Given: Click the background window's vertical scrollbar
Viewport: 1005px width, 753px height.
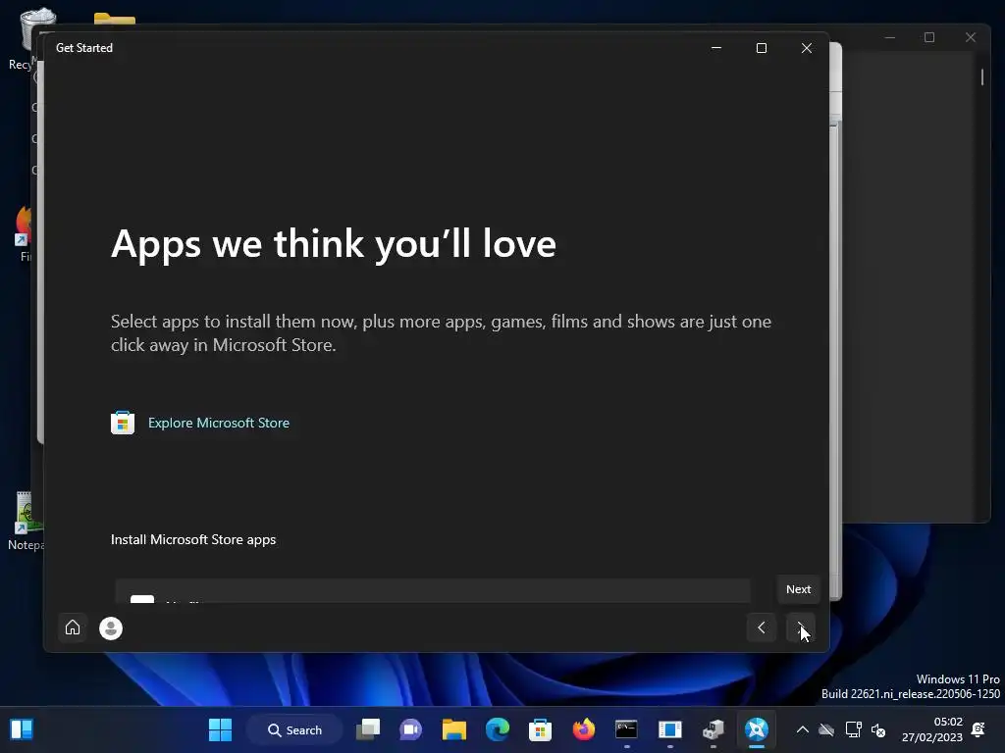Looking at the screenshot, I should click(981, 76).
